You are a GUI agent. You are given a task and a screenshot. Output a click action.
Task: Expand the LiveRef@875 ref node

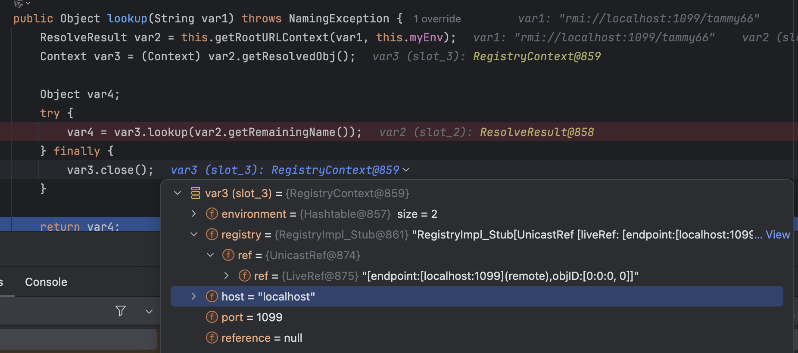pos(226,276)
